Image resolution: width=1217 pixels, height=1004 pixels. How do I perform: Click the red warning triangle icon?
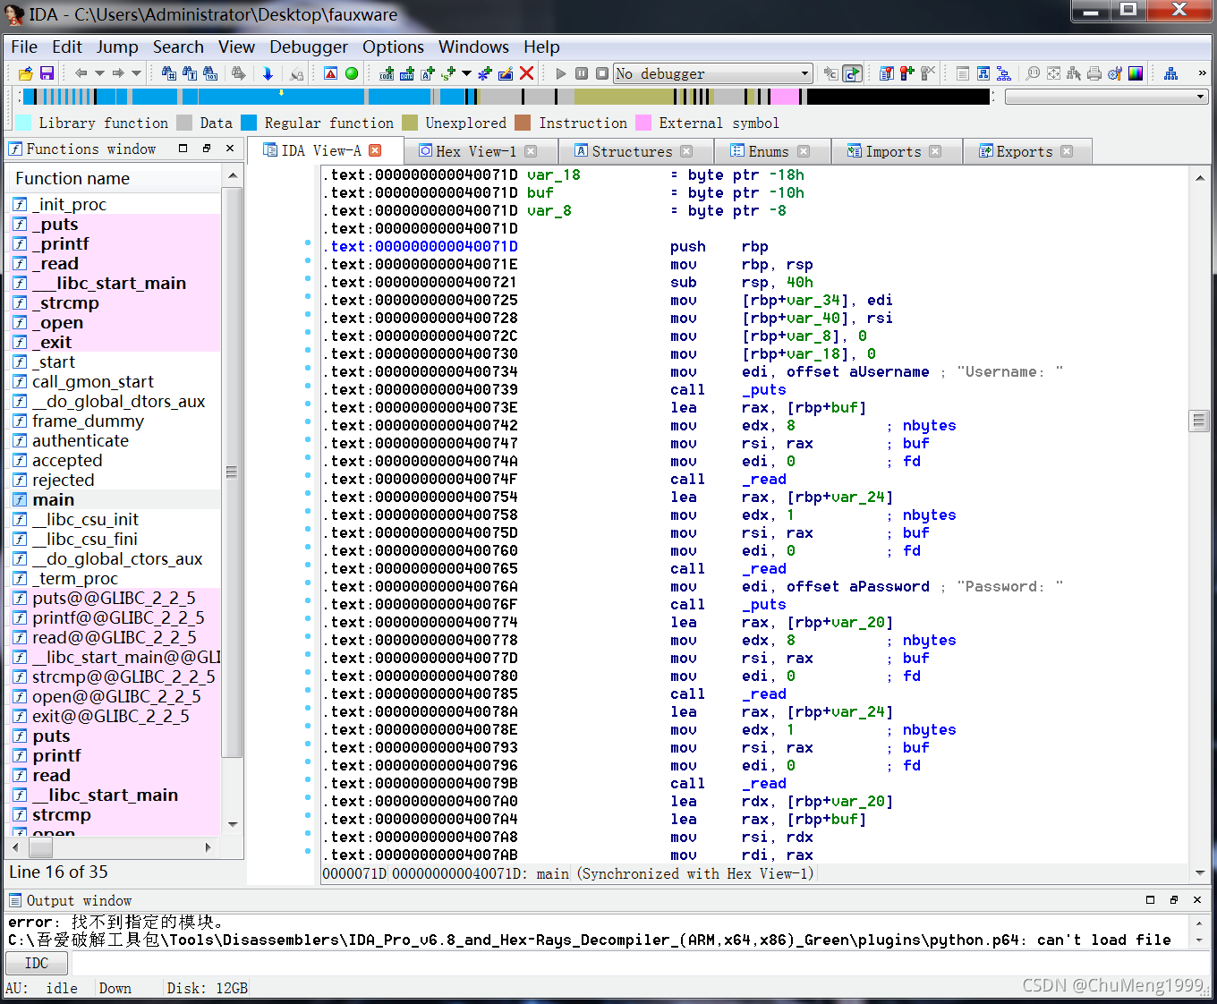tap(330, 73)
